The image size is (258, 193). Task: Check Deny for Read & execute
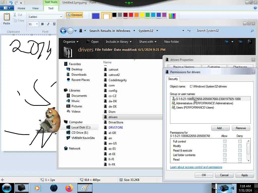click(240, 150)
